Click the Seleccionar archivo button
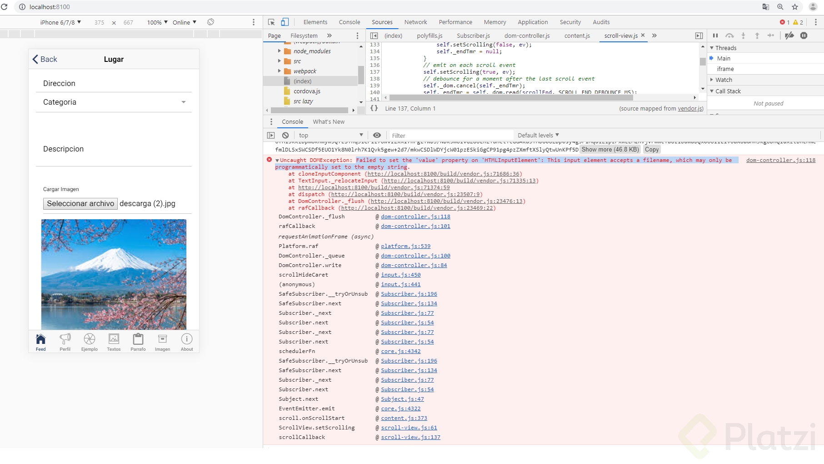The width and height of the screenshot is (824, 464). [x=80, y=204]
